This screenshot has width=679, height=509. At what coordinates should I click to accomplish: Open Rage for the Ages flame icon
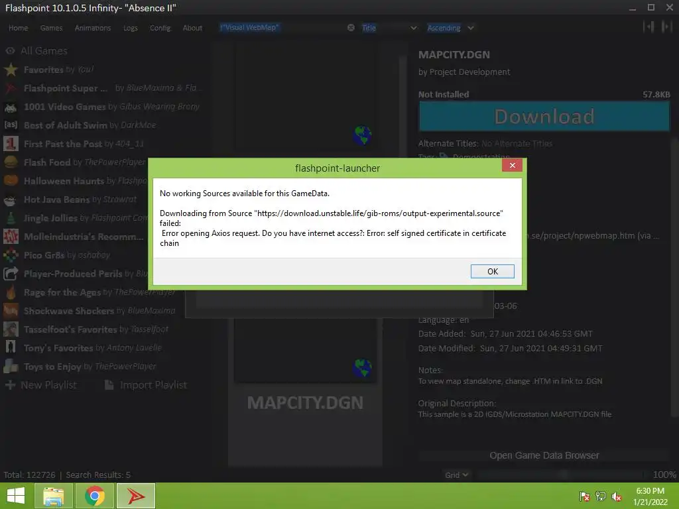(11, 292)
